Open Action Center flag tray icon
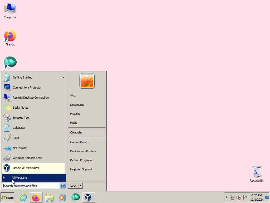 [x=245, y=197]
